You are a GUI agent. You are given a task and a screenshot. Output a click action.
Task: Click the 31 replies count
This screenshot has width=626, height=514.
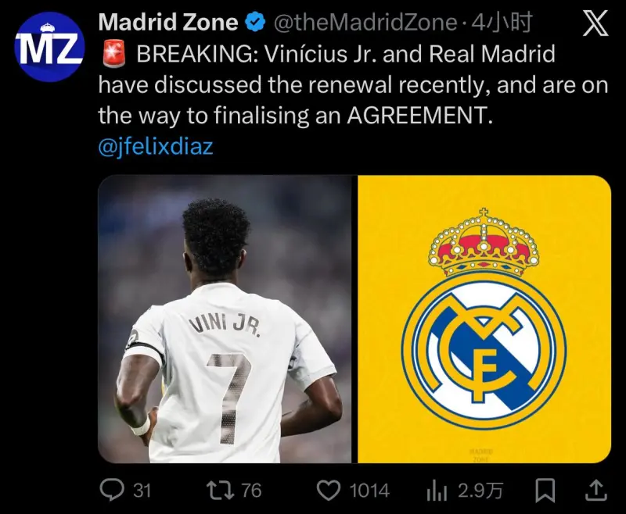(x=142, y=491)
